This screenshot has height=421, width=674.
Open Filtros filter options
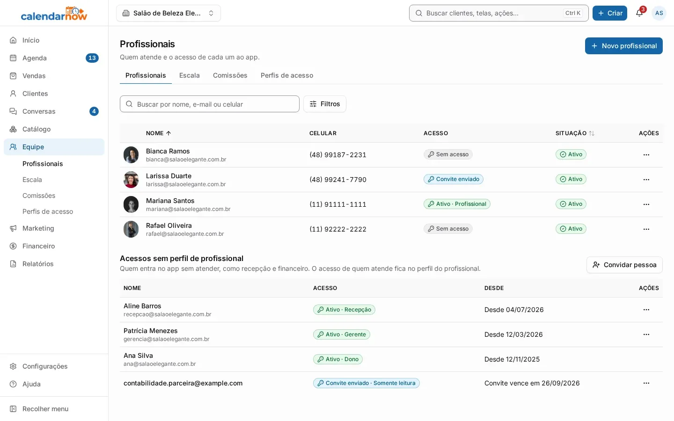(325, 104)
